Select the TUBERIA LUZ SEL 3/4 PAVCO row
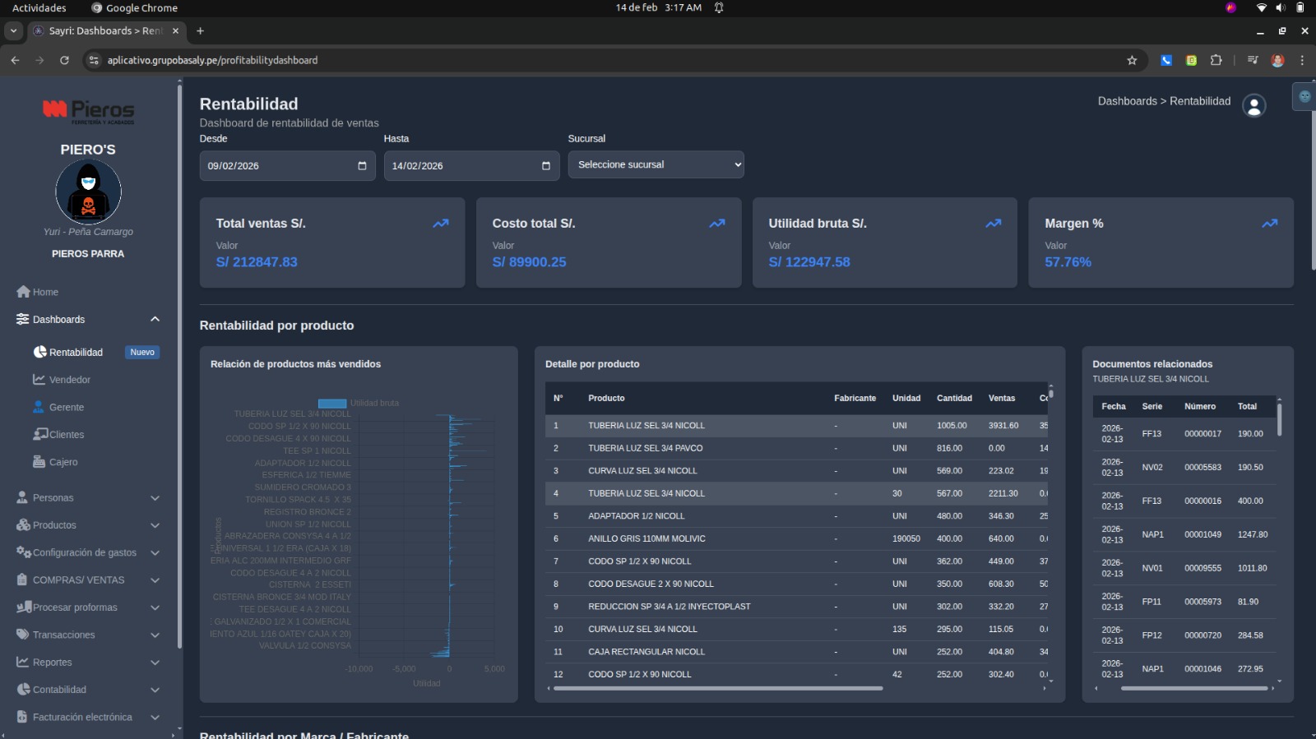The image size is (1316, 739). click(x=645, y=449)
